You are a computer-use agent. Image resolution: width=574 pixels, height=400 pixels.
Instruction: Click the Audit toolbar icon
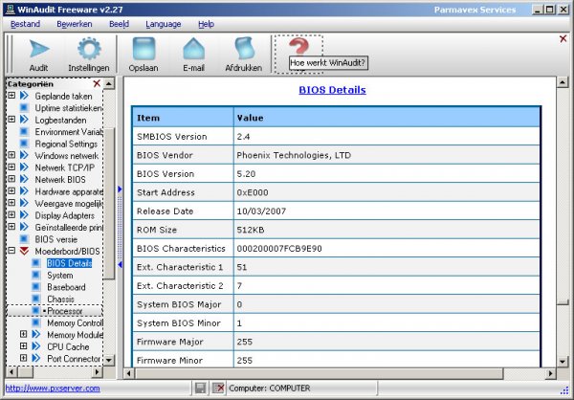[39, 50]
